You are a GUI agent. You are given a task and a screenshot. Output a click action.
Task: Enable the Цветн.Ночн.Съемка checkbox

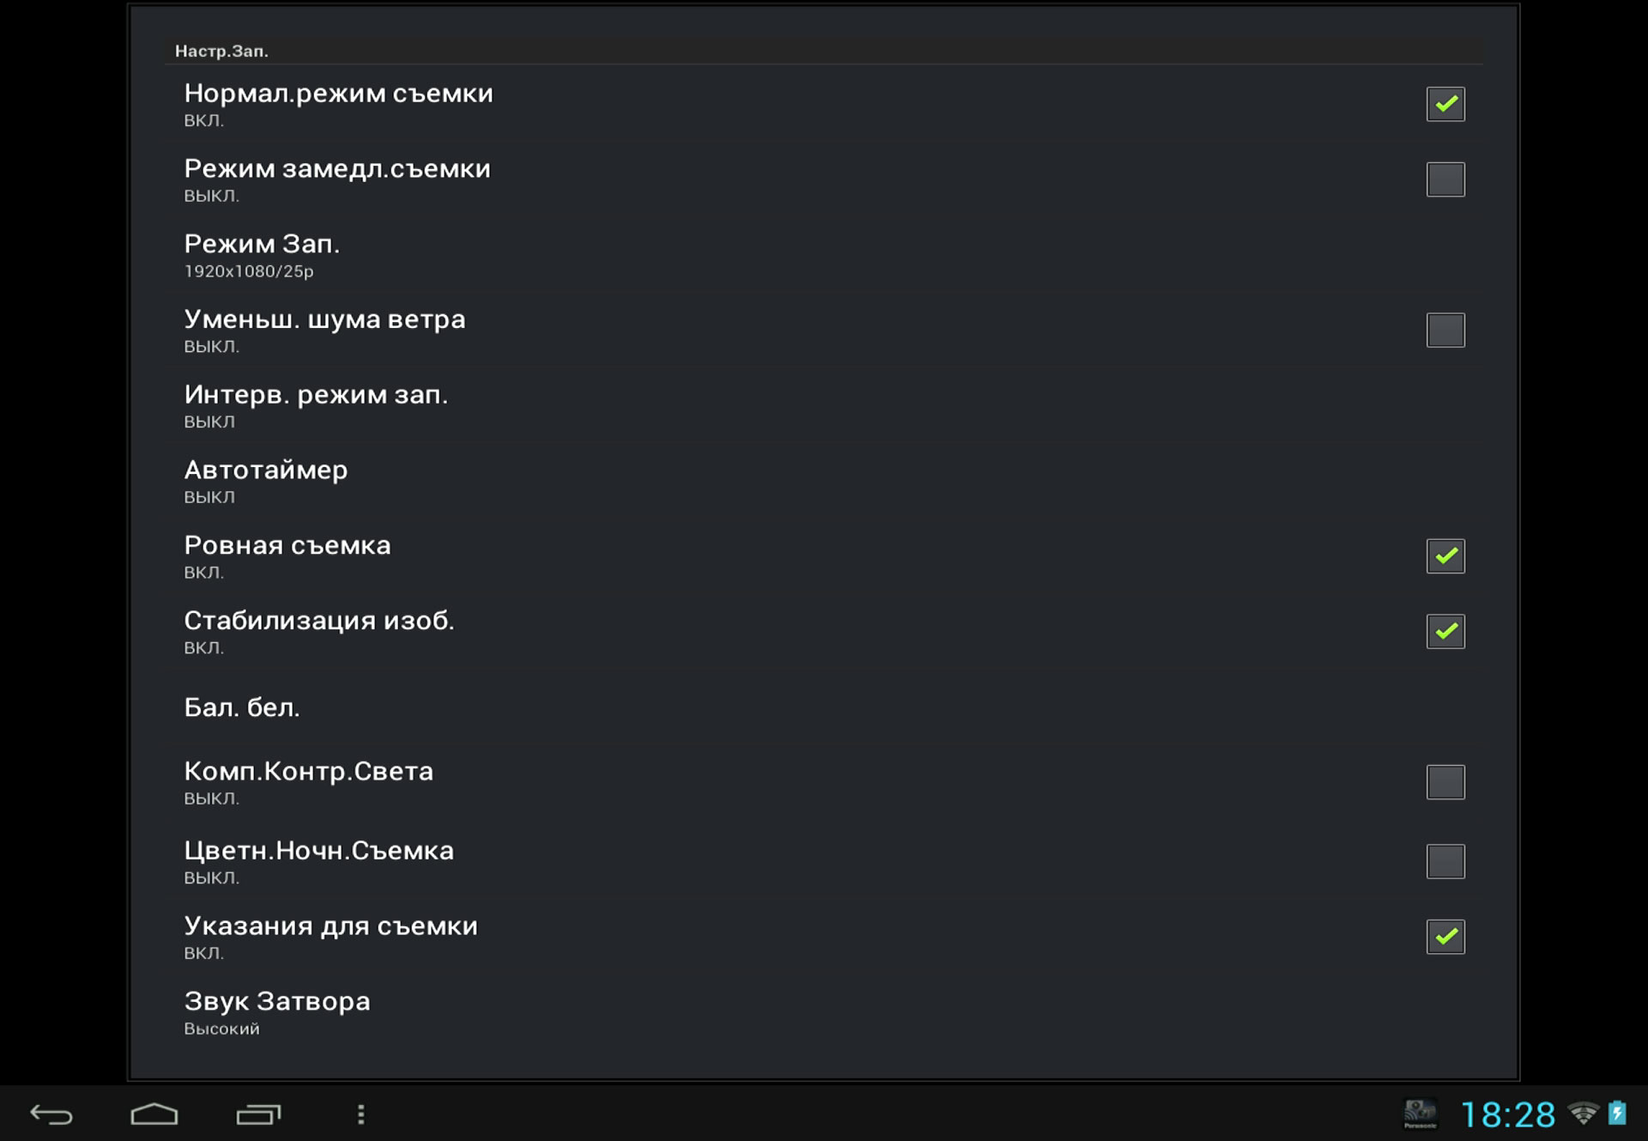click(x=1445, y=861)
